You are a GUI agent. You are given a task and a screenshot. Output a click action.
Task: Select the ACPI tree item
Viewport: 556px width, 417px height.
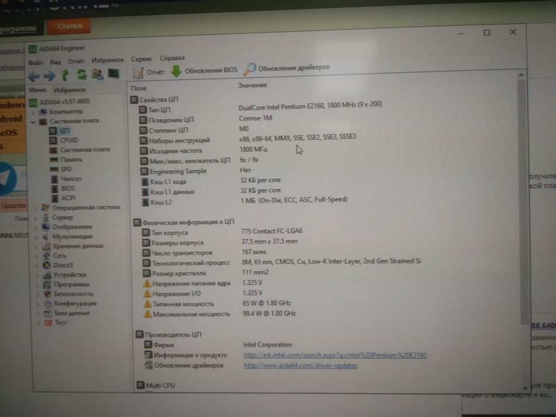[64, 198]
